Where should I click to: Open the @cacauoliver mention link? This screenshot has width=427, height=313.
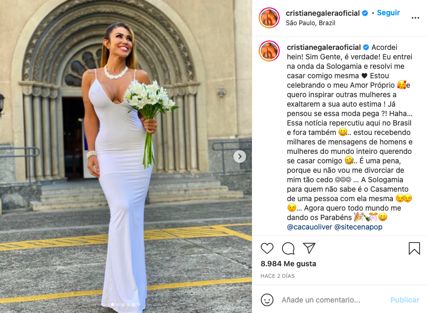tap(310, 227)
